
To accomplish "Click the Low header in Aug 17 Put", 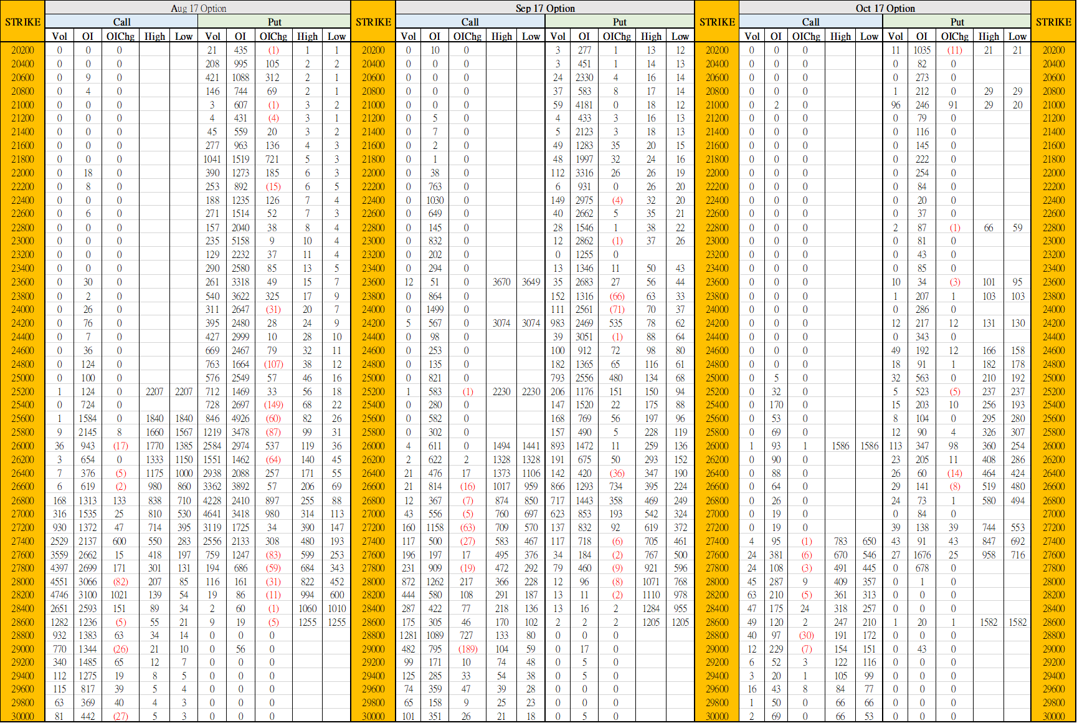I will tap(336, 36).
